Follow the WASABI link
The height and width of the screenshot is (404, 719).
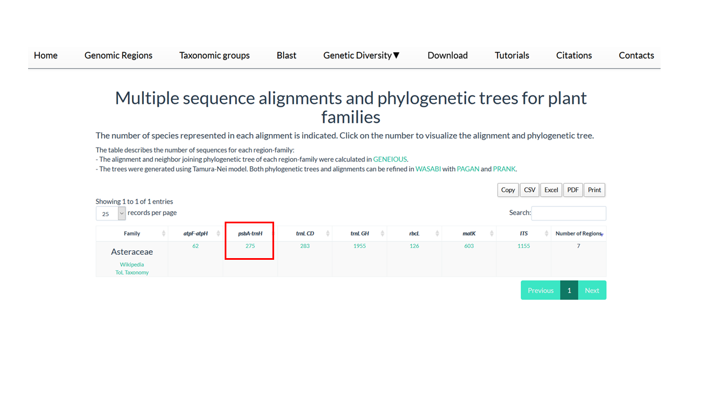tap(428, 169)
